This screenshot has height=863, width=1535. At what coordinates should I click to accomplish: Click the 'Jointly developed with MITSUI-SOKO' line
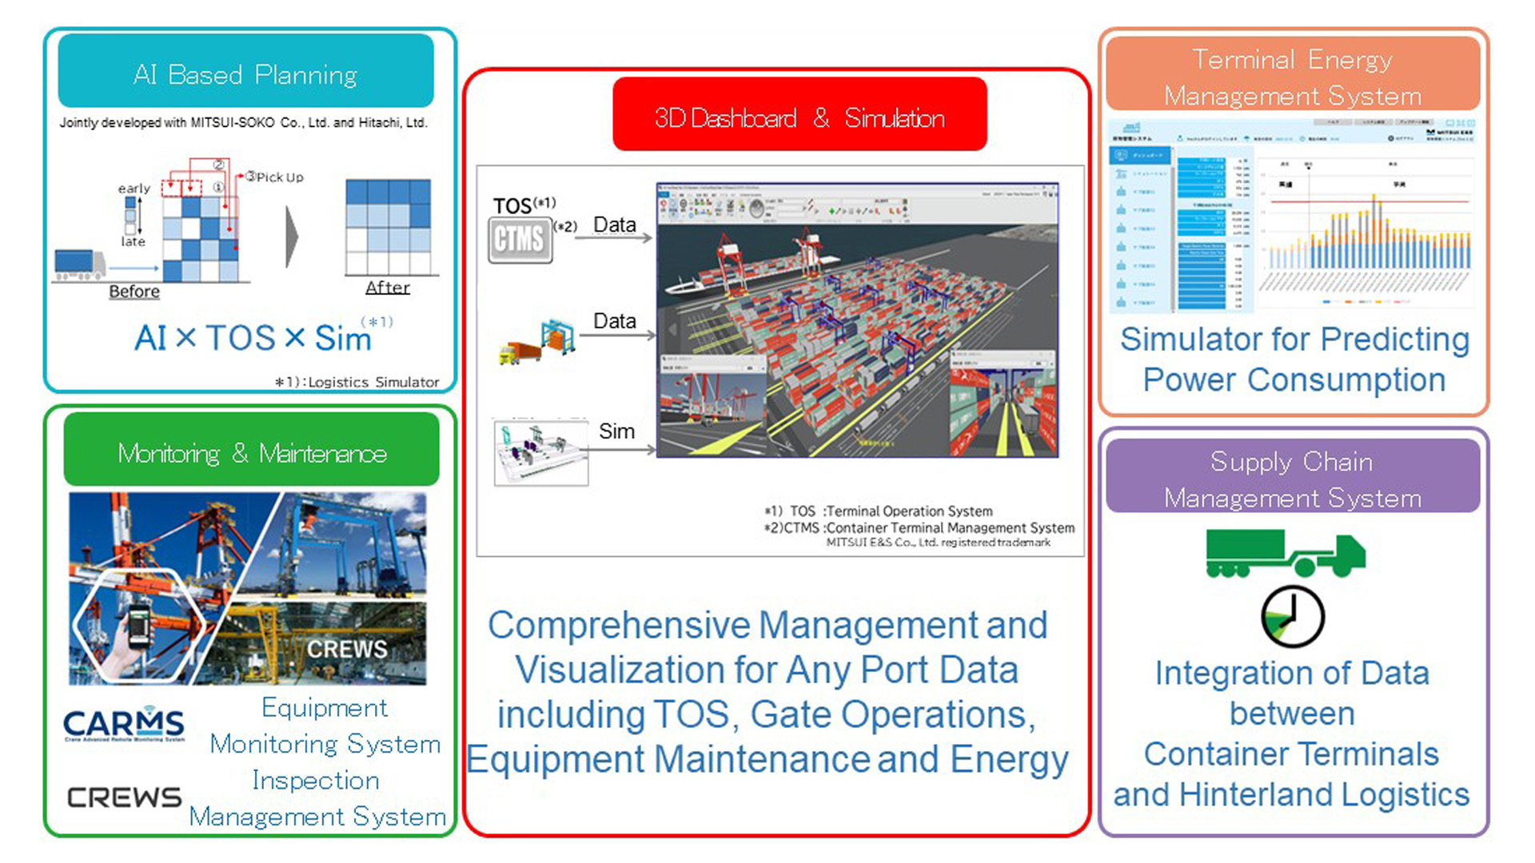pos(244,122)
